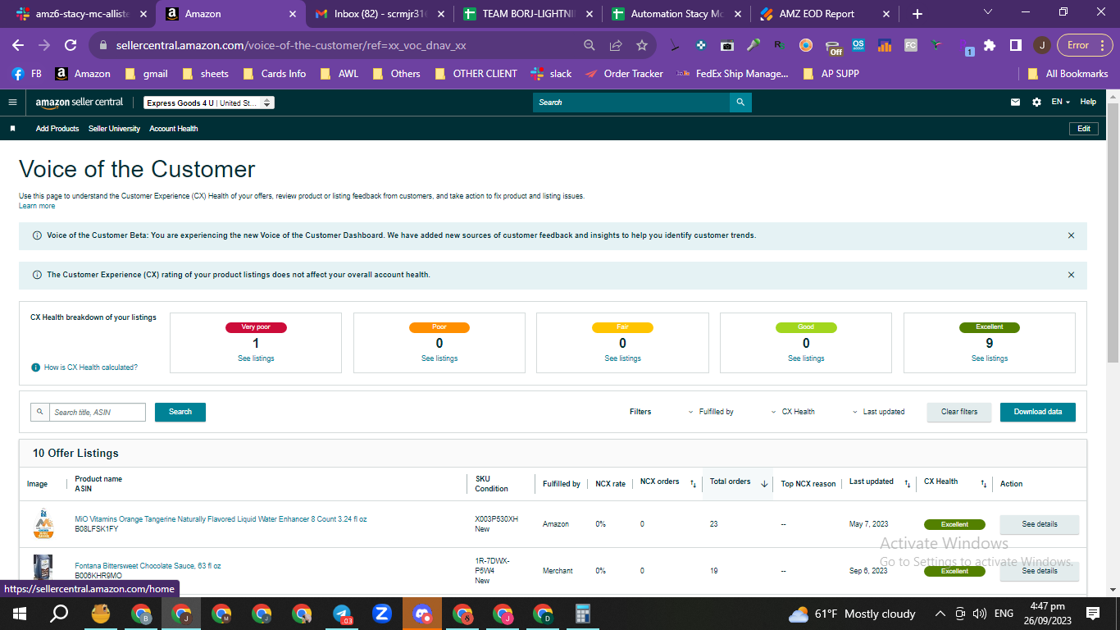Open the MiO Vitamins Orange Tangerine product link

221,519
